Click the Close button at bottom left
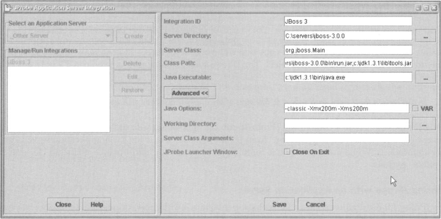 pyautogui.click(x=63, y=204)
